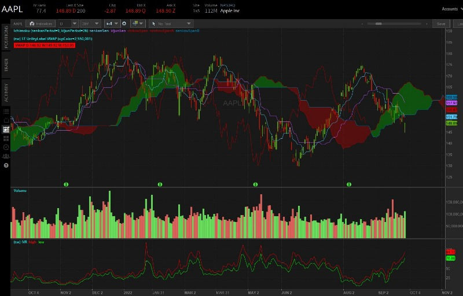463x296 pixels.
Task: Click the AAPL symbol field in chart toolbar
Action: pos(18,24)
